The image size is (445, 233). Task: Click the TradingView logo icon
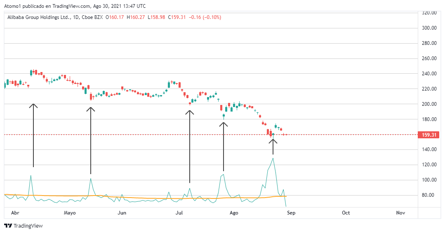coord(8,226)
